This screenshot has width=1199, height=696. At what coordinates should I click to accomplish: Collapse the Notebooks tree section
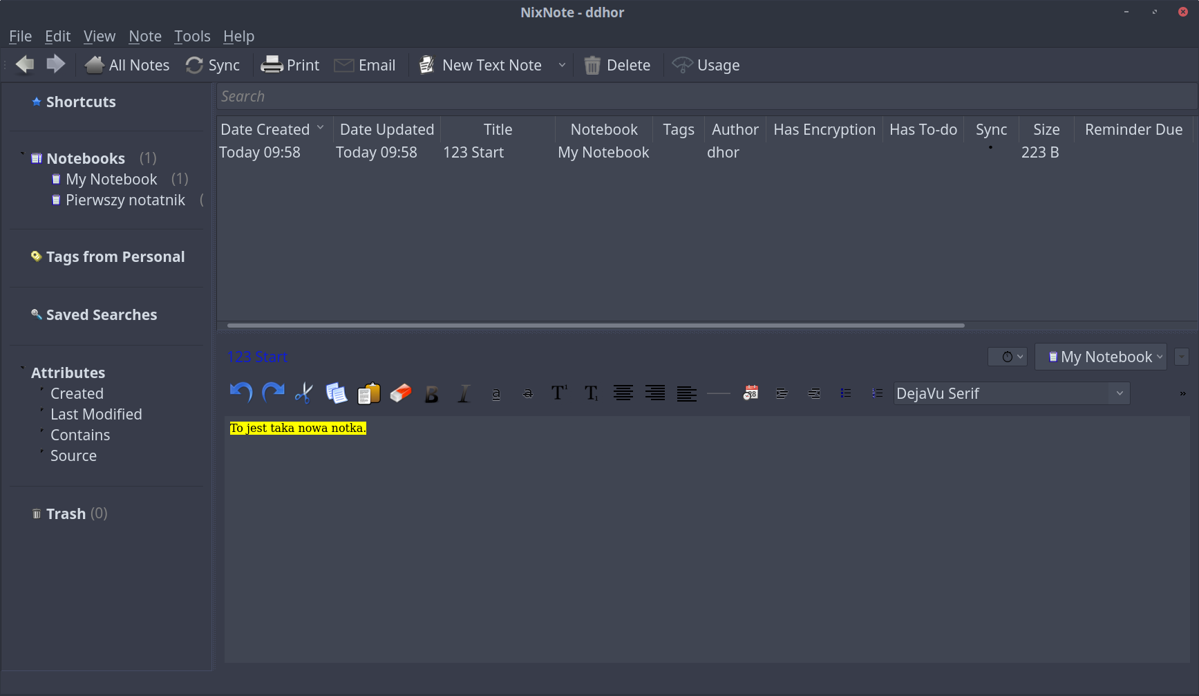[22, 154]
